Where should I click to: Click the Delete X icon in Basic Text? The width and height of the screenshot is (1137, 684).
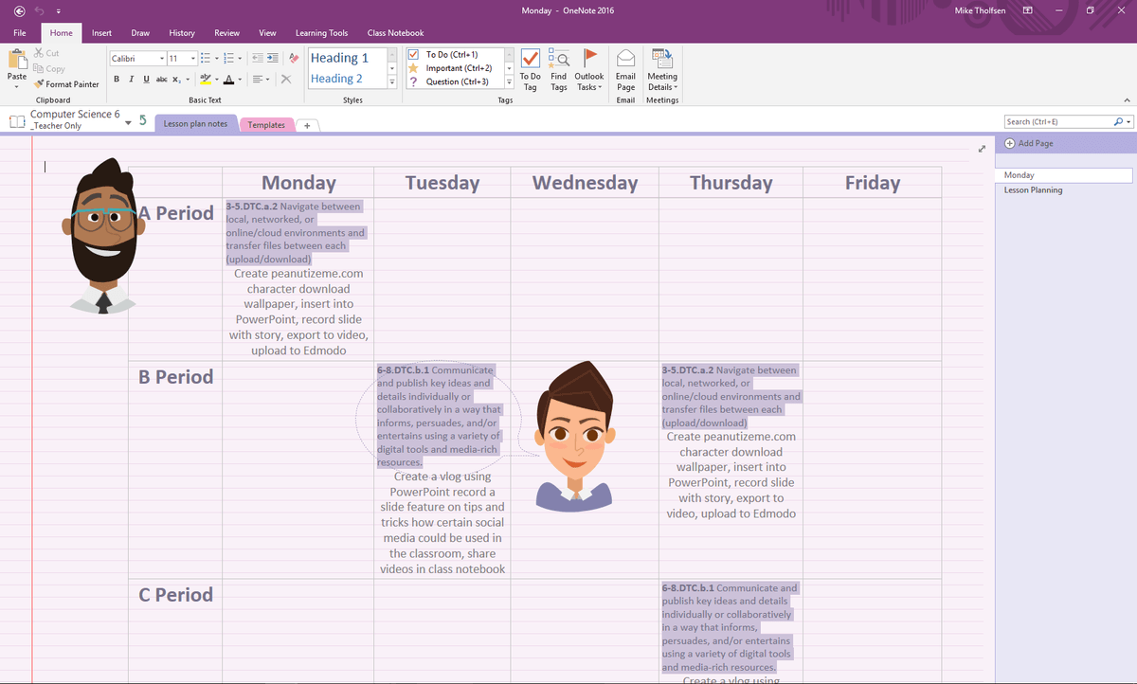click(286, 79)
